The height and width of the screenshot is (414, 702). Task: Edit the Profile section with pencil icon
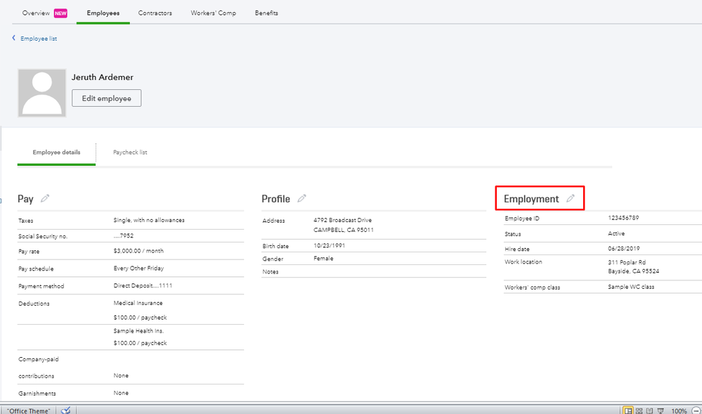point(301,198)
